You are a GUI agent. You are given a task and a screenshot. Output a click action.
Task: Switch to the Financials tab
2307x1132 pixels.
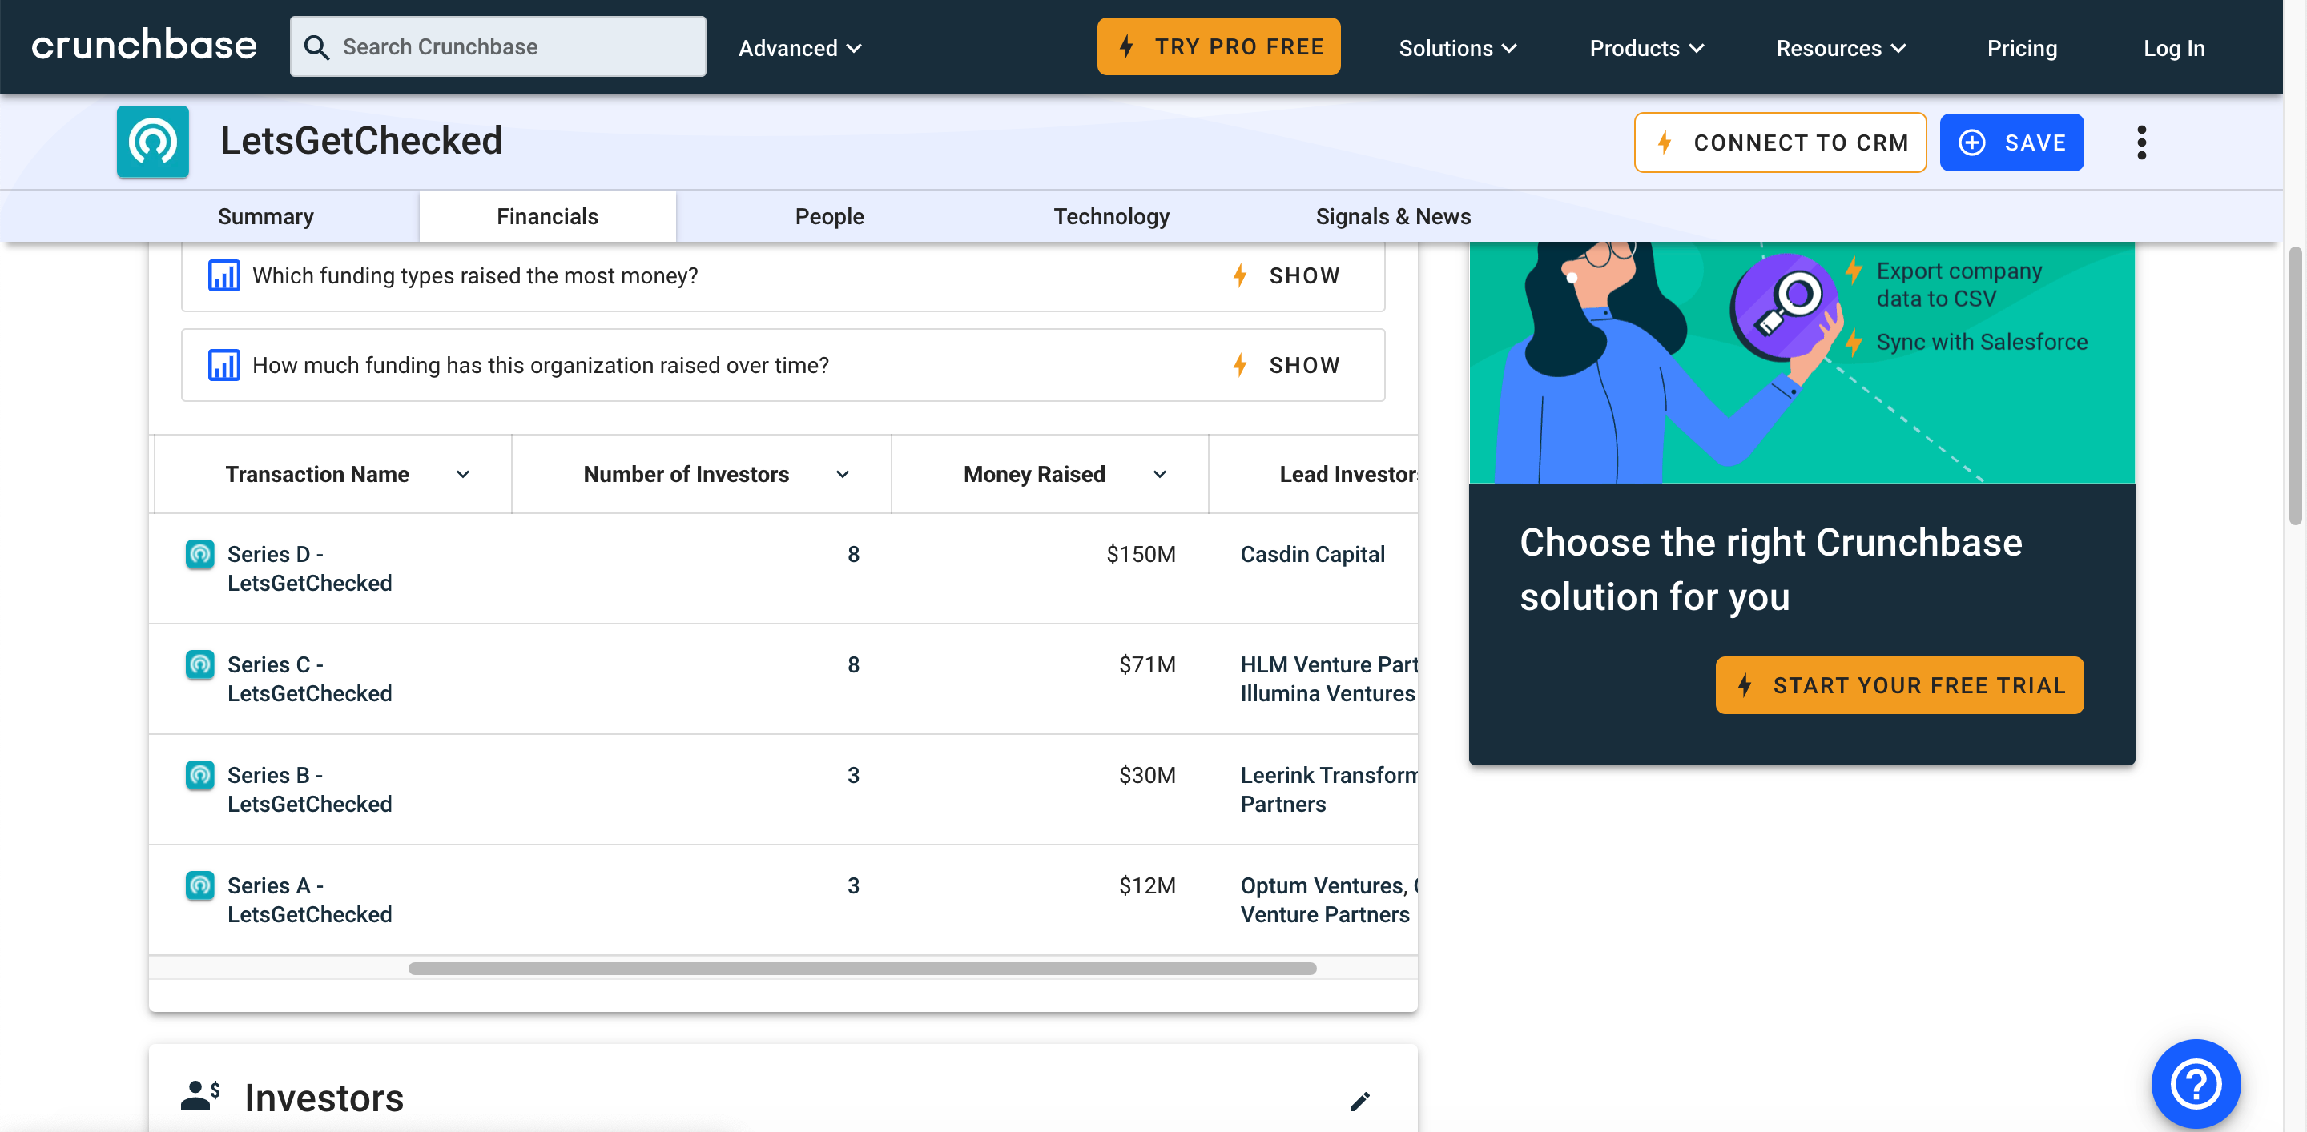(547, 217)
